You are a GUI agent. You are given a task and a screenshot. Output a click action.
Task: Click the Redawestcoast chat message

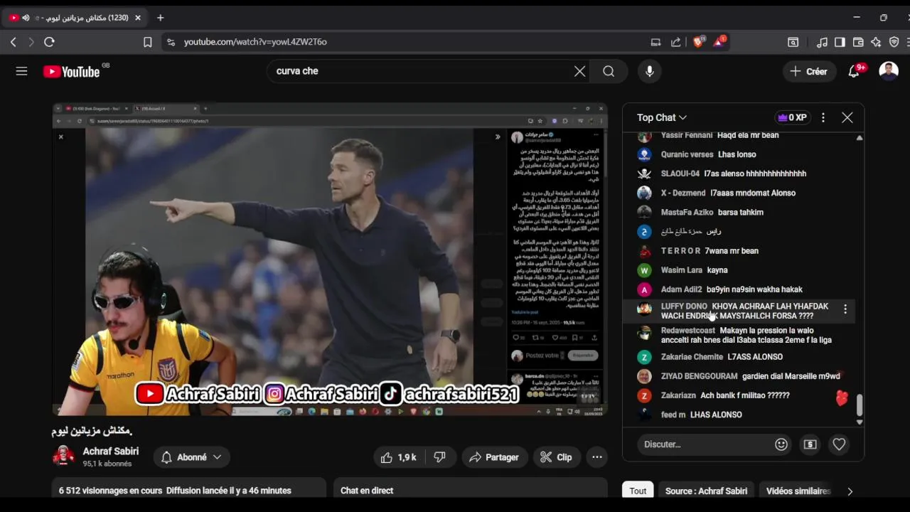tap(745, 335)
